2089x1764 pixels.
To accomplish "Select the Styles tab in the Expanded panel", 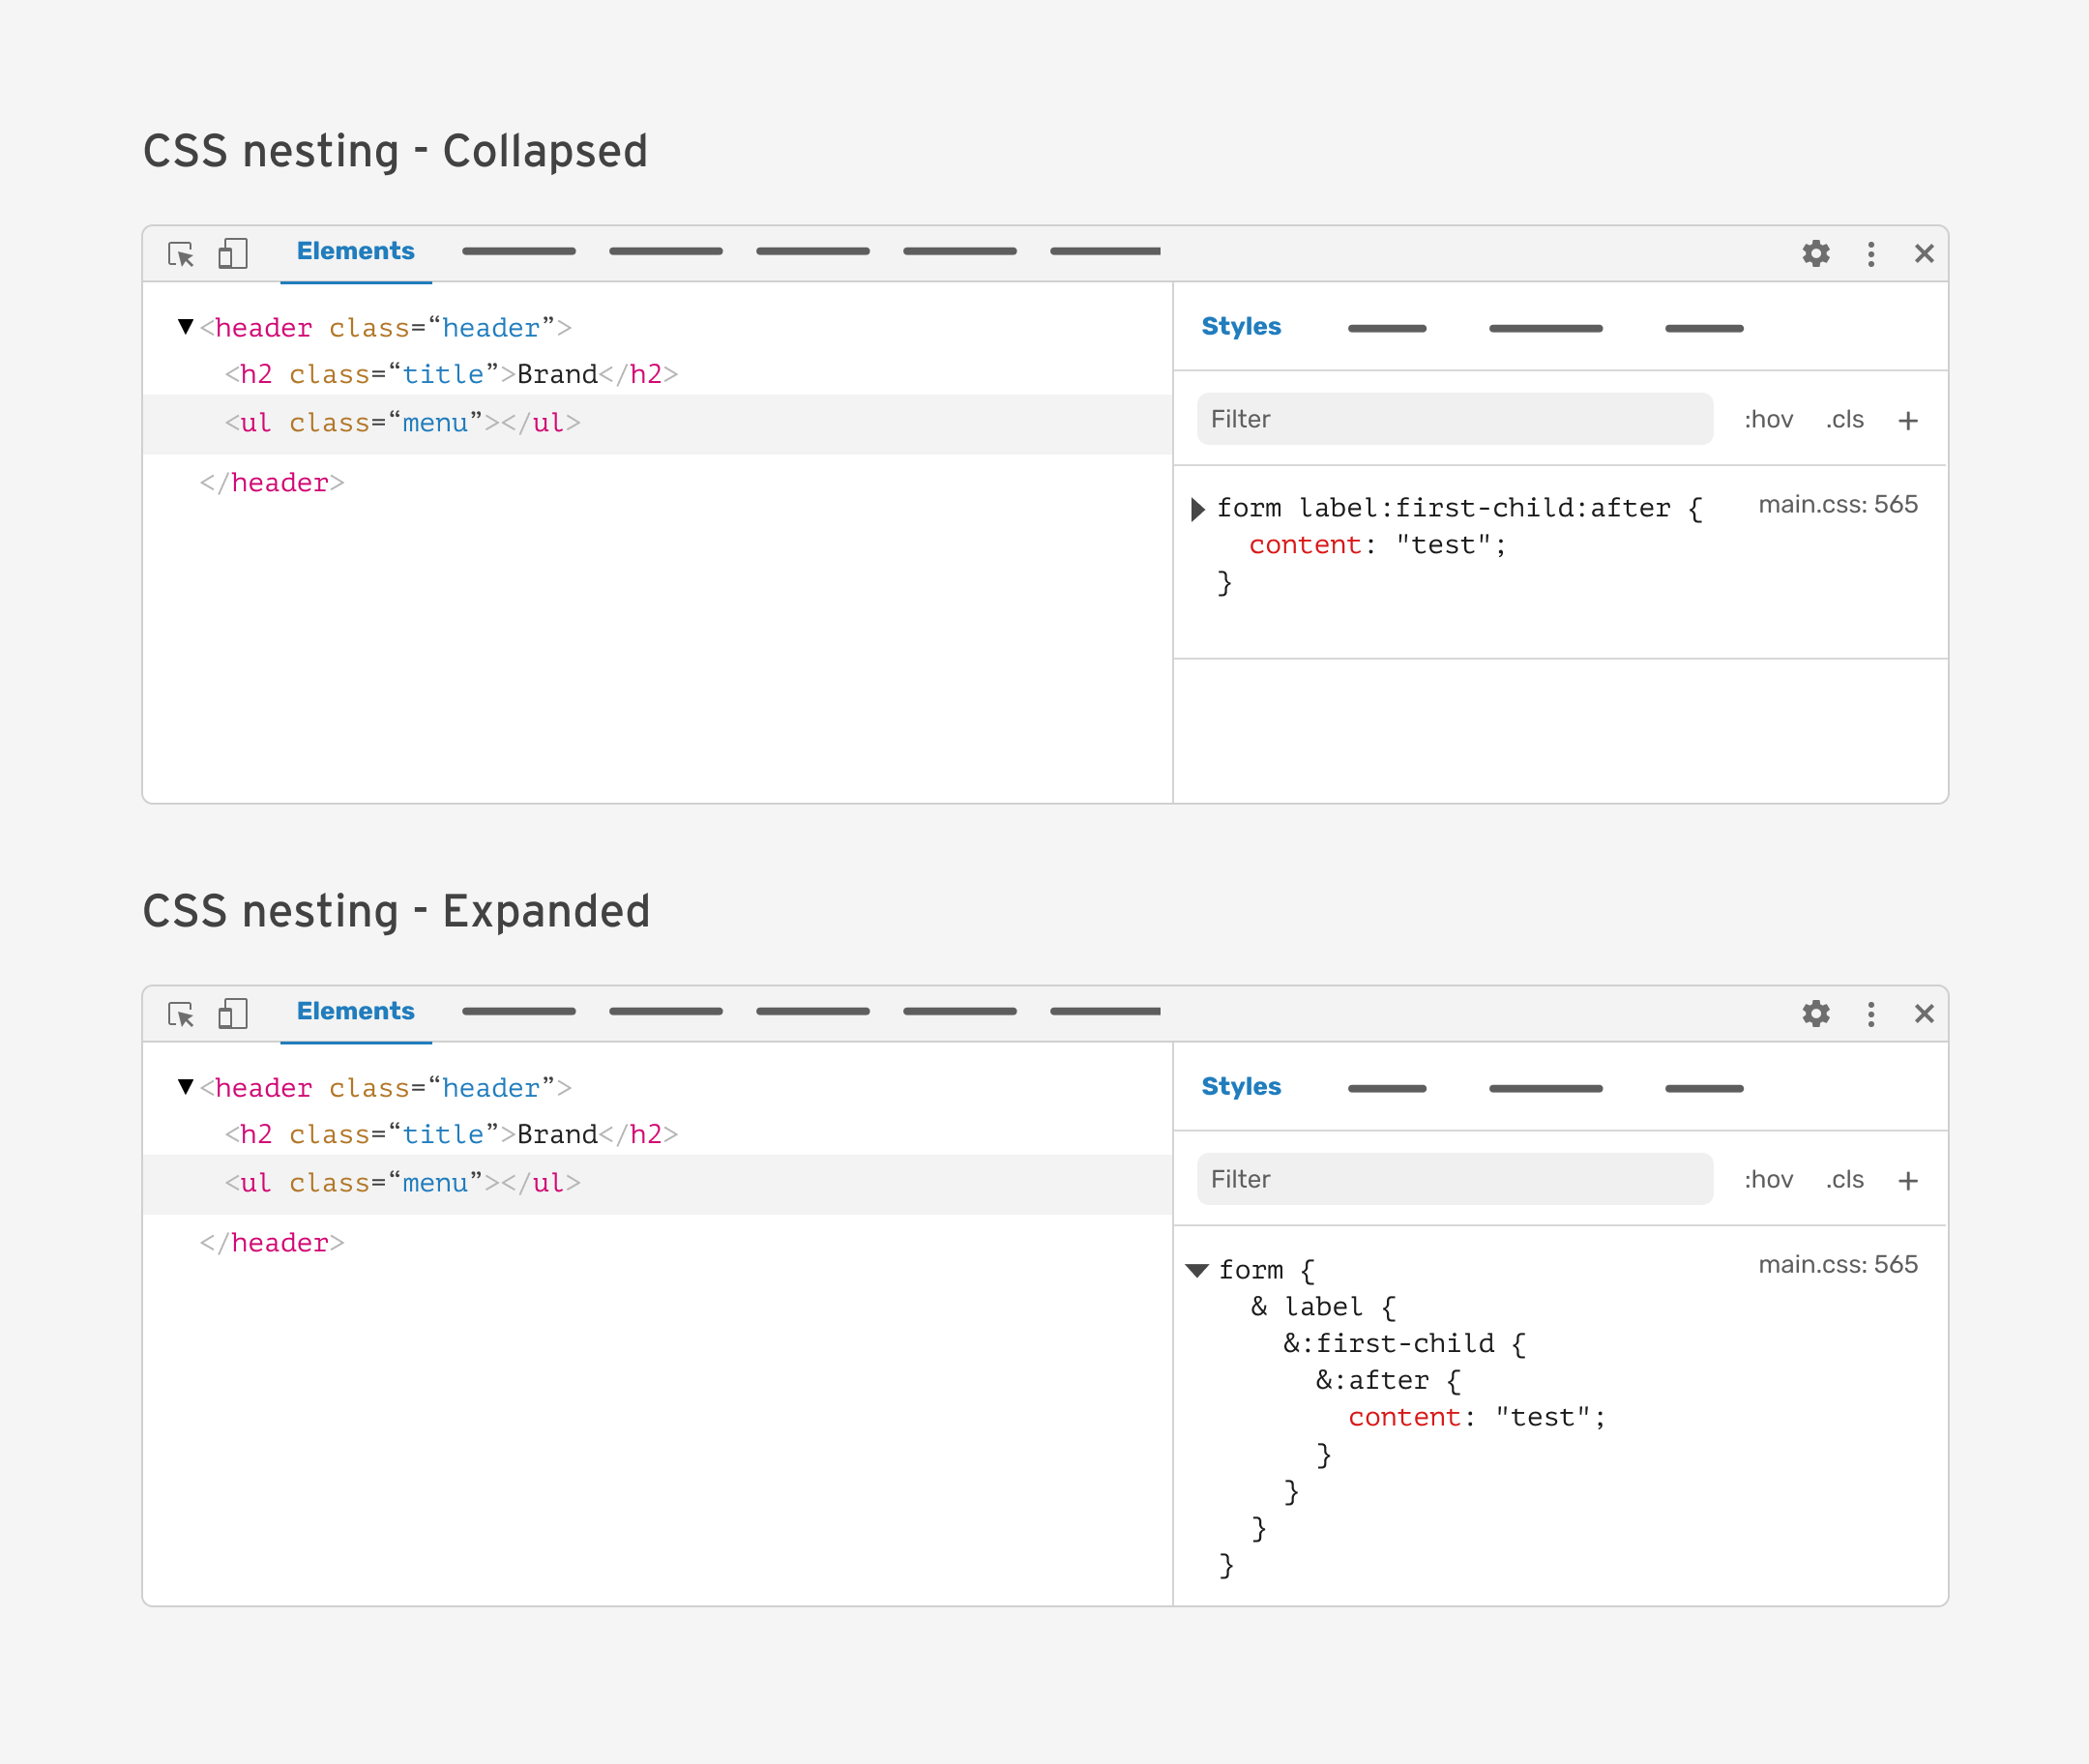I will pyautogui.click(x=1240, y=1087).
